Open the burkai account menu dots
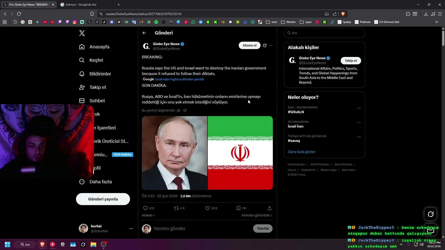Viewport: 445px width, 250px height. point(131,228)
